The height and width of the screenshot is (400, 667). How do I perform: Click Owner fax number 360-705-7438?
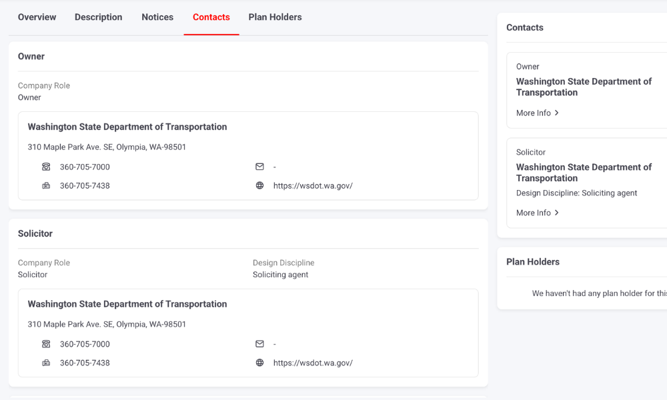click(x=85, y=186)
